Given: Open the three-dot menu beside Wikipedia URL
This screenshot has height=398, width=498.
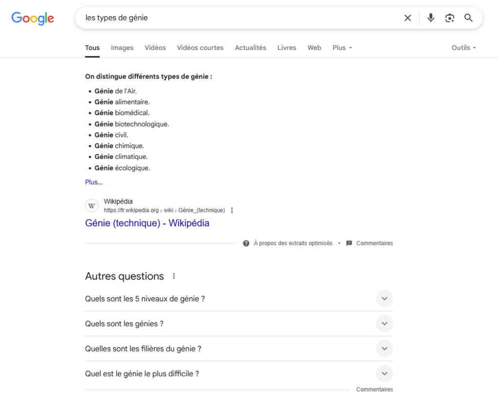Looking at the screenshot, I should point(232,211).
